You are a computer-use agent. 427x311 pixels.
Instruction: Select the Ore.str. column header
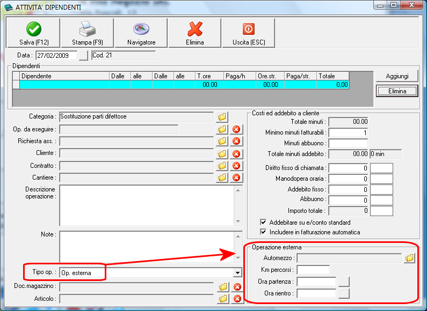(270, 76)
